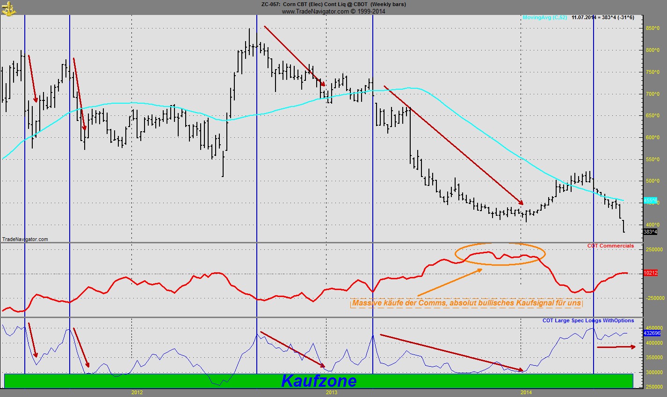Click the orange 'Massive käufe der Comms' annotation
This screenshot has width=667, height=397.
(466, 303)
